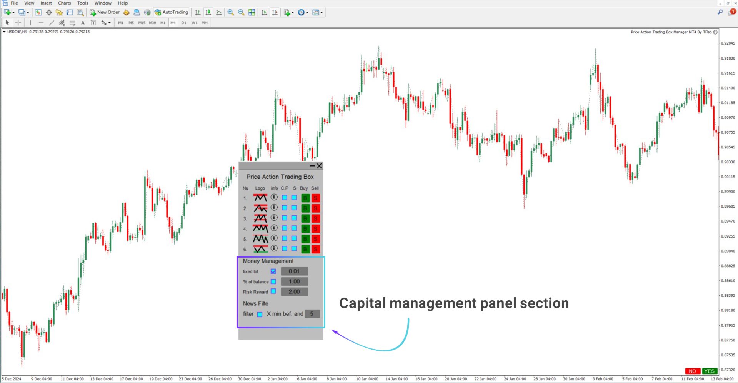The image size is (738, 383).
Task: Click the Zoom In magnifier icon
Action: [x=230, y=12]
